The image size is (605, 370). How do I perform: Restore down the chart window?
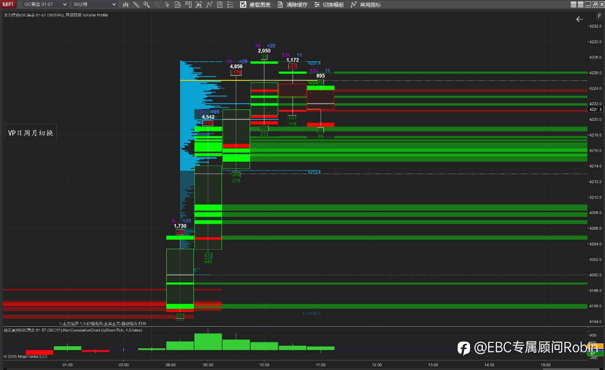[595, 4]
